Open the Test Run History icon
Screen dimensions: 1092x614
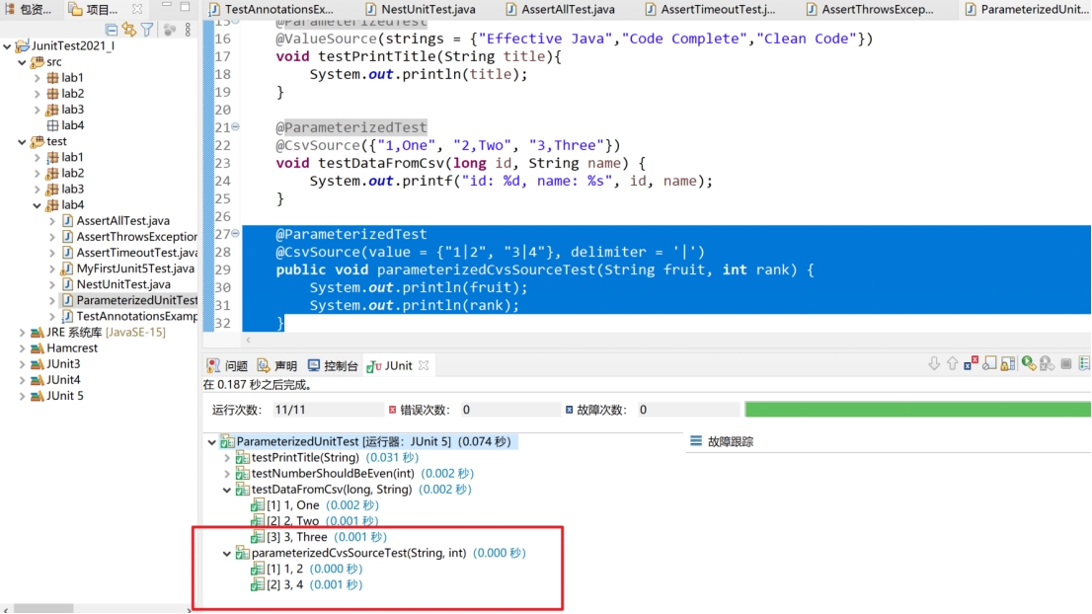1085,363
